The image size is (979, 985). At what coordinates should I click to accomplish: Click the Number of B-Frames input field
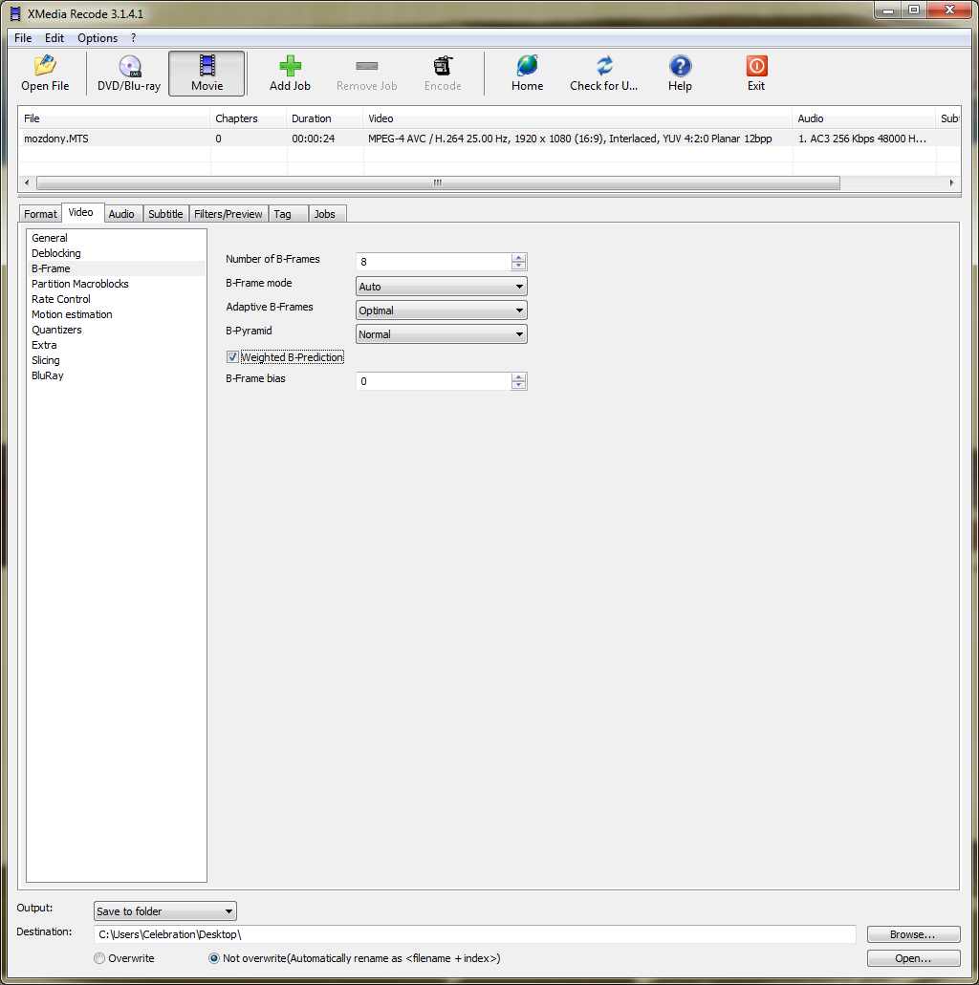[x=434, y=262]
